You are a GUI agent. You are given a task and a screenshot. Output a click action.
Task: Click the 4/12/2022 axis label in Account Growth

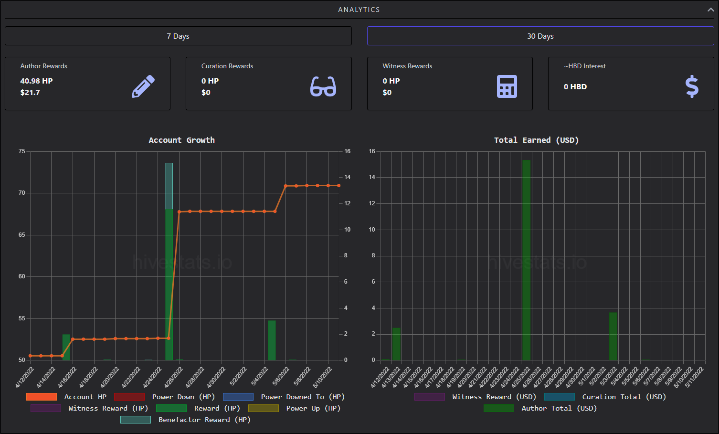click(x=25, y=377)
